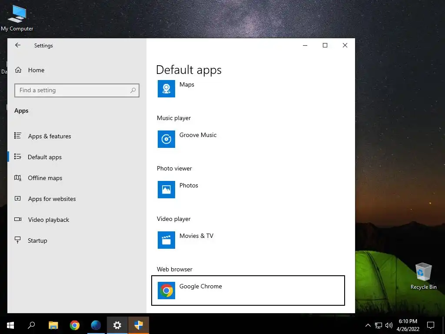Click the Movies & TV icon
Image resolution: width=445 pixels, height=334 pixels.
(x=166, y=240)
